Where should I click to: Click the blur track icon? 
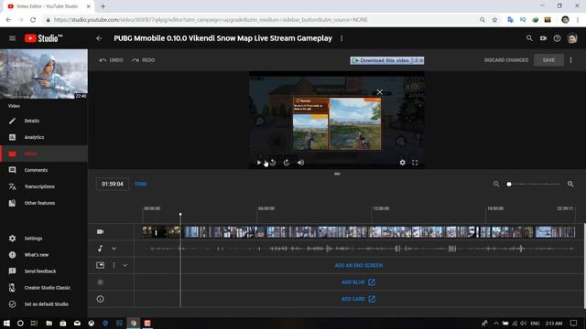[100, 282]
